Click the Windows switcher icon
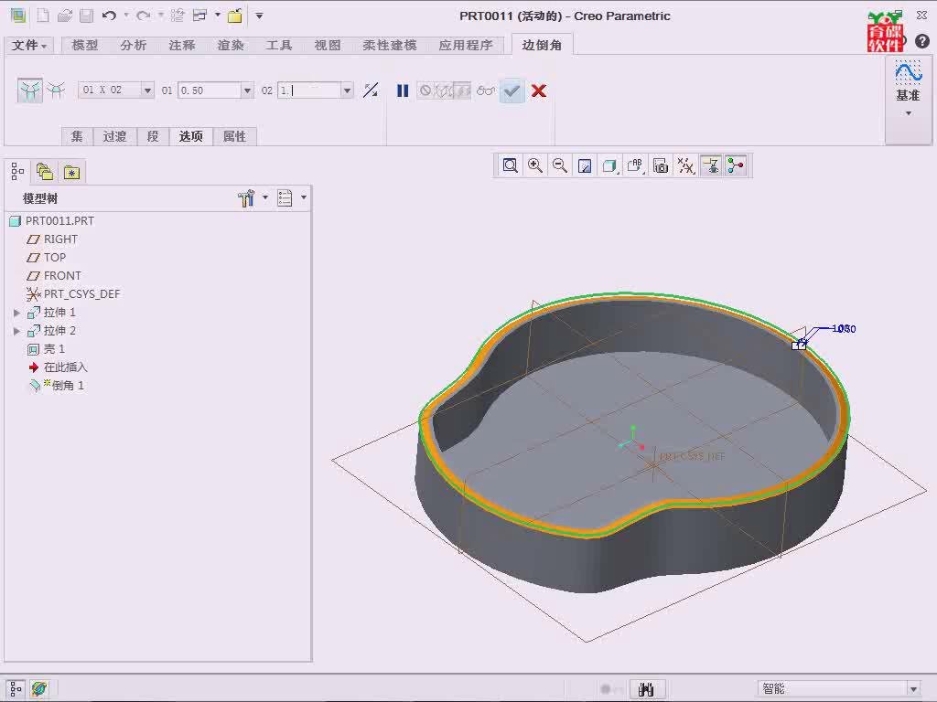This screenshot has height=702, width=937. pos(199,16)
